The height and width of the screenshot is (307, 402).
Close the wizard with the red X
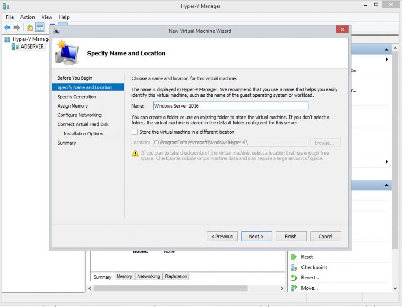coord(342,29)
